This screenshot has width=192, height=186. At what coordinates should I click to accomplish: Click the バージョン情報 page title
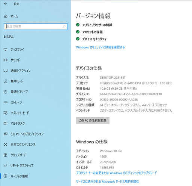[93, 16]
